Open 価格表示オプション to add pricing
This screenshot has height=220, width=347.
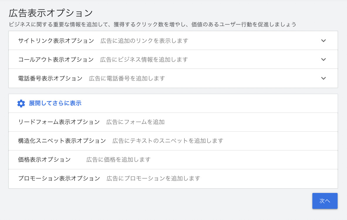click(173, 160)
